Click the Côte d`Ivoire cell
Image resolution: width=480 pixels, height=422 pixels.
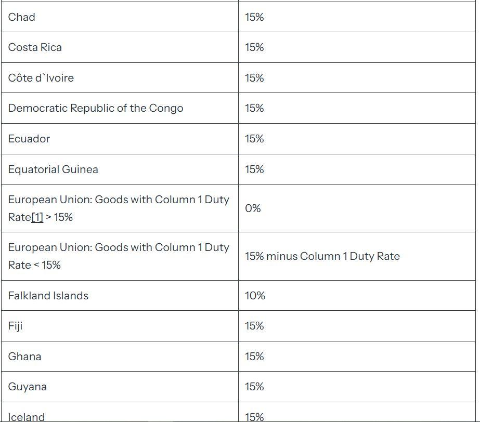[120, 78]
